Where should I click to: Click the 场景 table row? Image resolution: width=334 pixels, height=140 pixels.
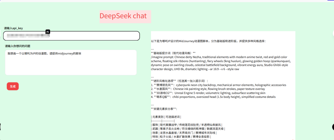184,133
